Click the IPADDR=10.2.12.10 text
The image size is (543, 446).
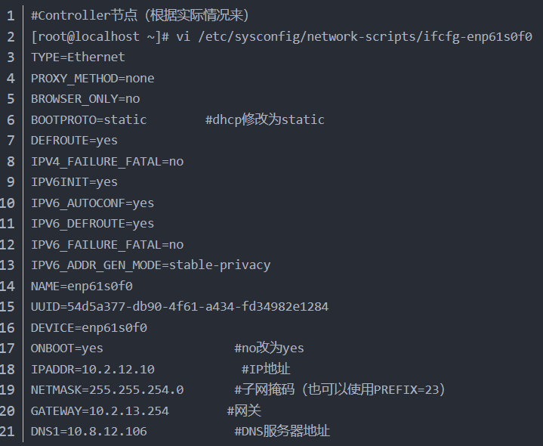[x=92, y=369]
